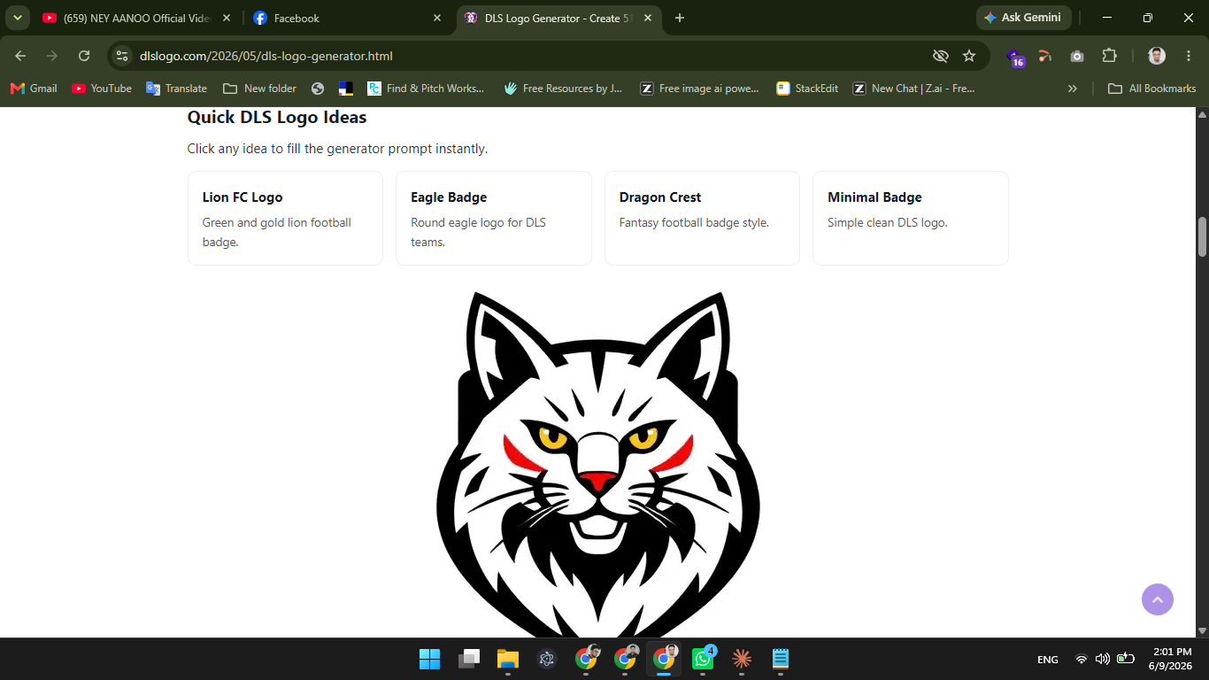Open Free image ai bookmark
The image size is (1209, 680).
coord(699,89)
